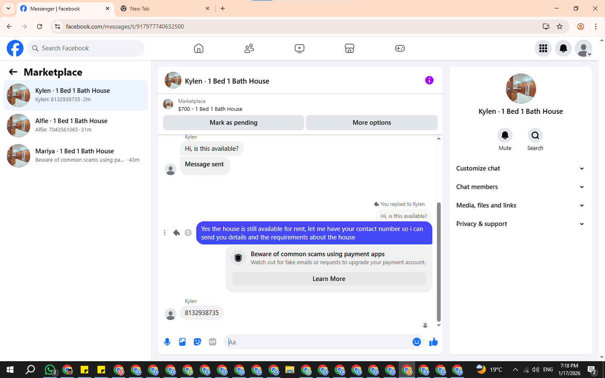
Task: Click the 8132938735 message bubble
Action: [x=202, y=313]
